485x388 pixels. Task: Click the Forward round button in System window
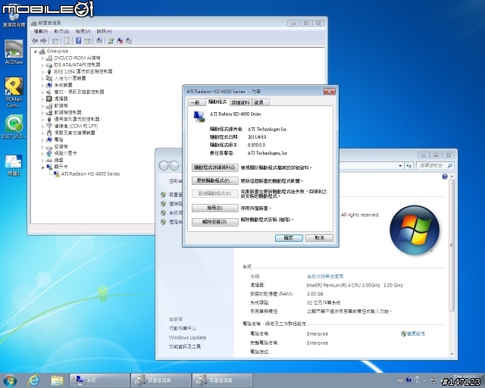174,165
